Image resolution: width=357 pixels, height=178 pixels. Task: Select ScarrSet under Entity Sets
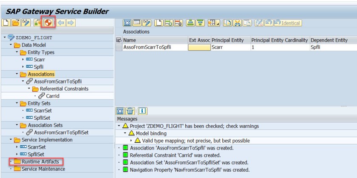coord(42,111)
